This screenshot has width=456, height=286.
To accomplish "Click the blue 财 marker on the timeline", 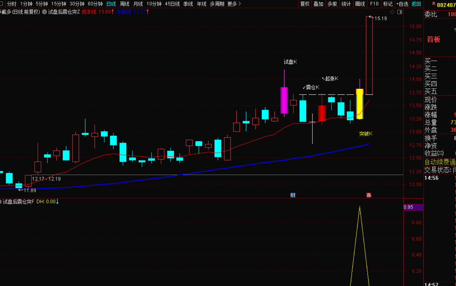I will point(293,195).
